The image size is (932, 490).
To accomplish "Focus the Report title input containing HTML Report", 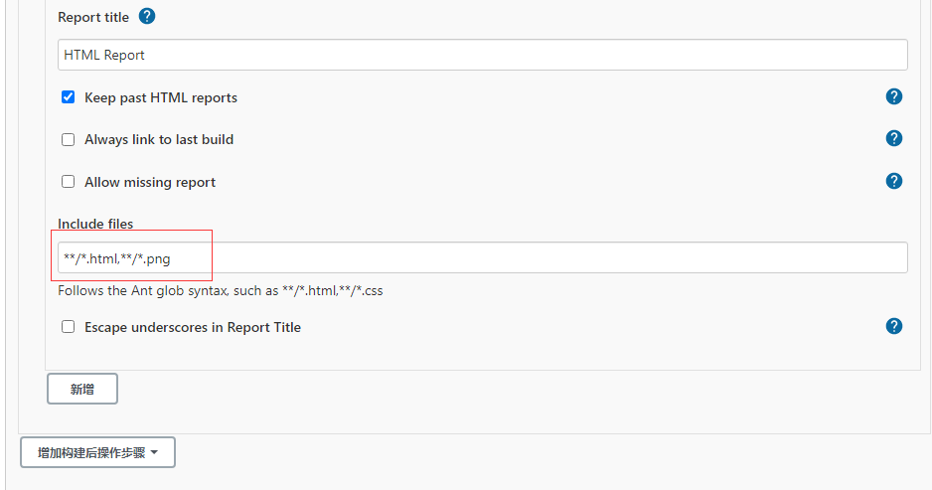I will tap(482, 55).
